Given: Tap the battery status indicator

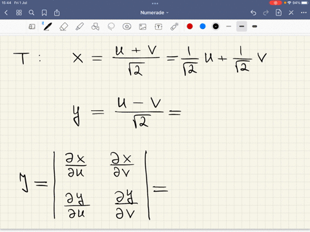Looking at the screenshot, I should [x=305, y=3].
